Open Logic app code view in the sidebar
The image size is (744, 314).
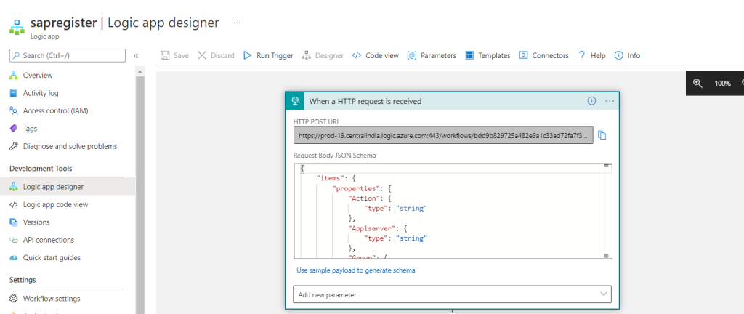55,204
